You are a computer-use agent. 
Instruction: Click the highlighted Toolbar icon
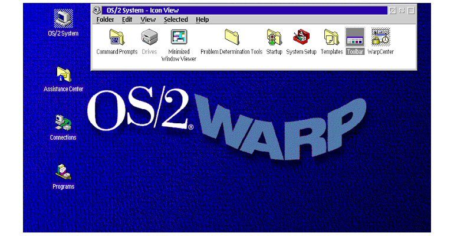click(355, 38)
